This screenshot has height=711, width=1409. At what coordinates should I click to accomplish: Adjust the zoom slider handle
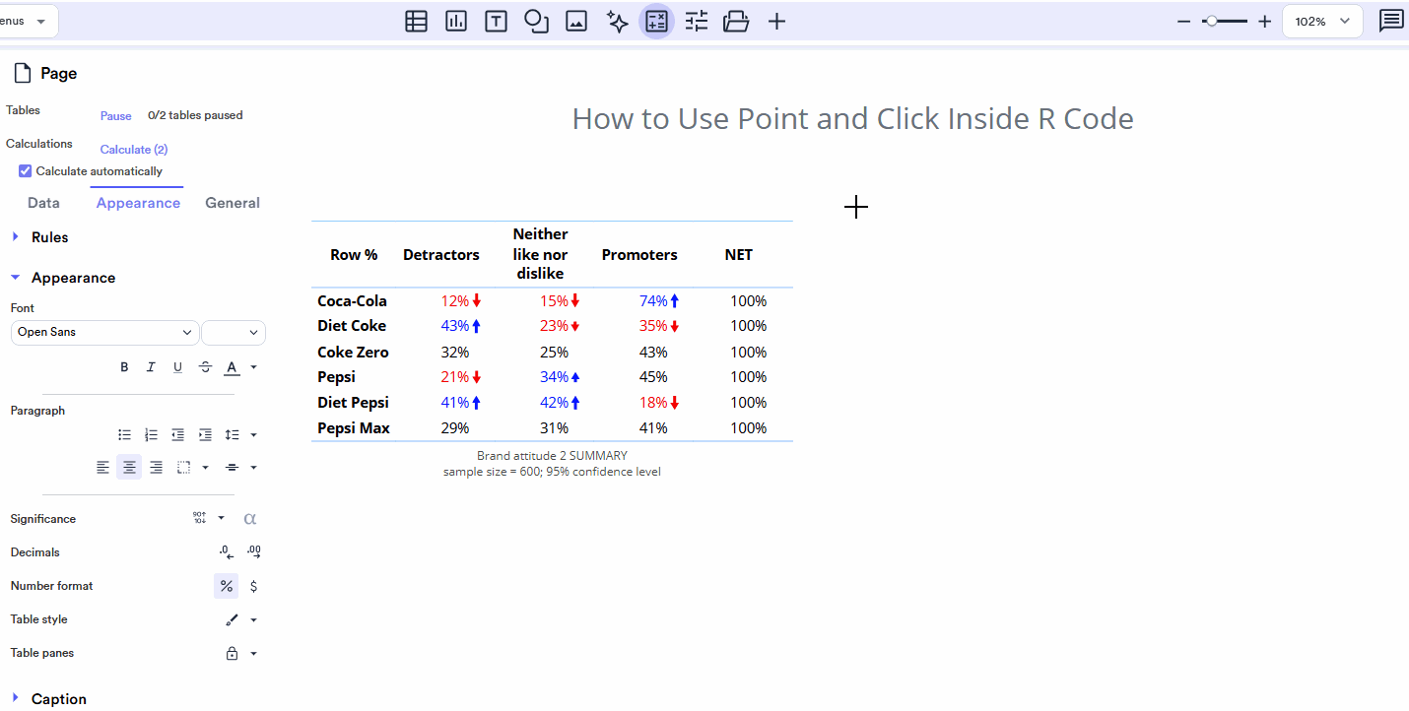pos(1211,21)
